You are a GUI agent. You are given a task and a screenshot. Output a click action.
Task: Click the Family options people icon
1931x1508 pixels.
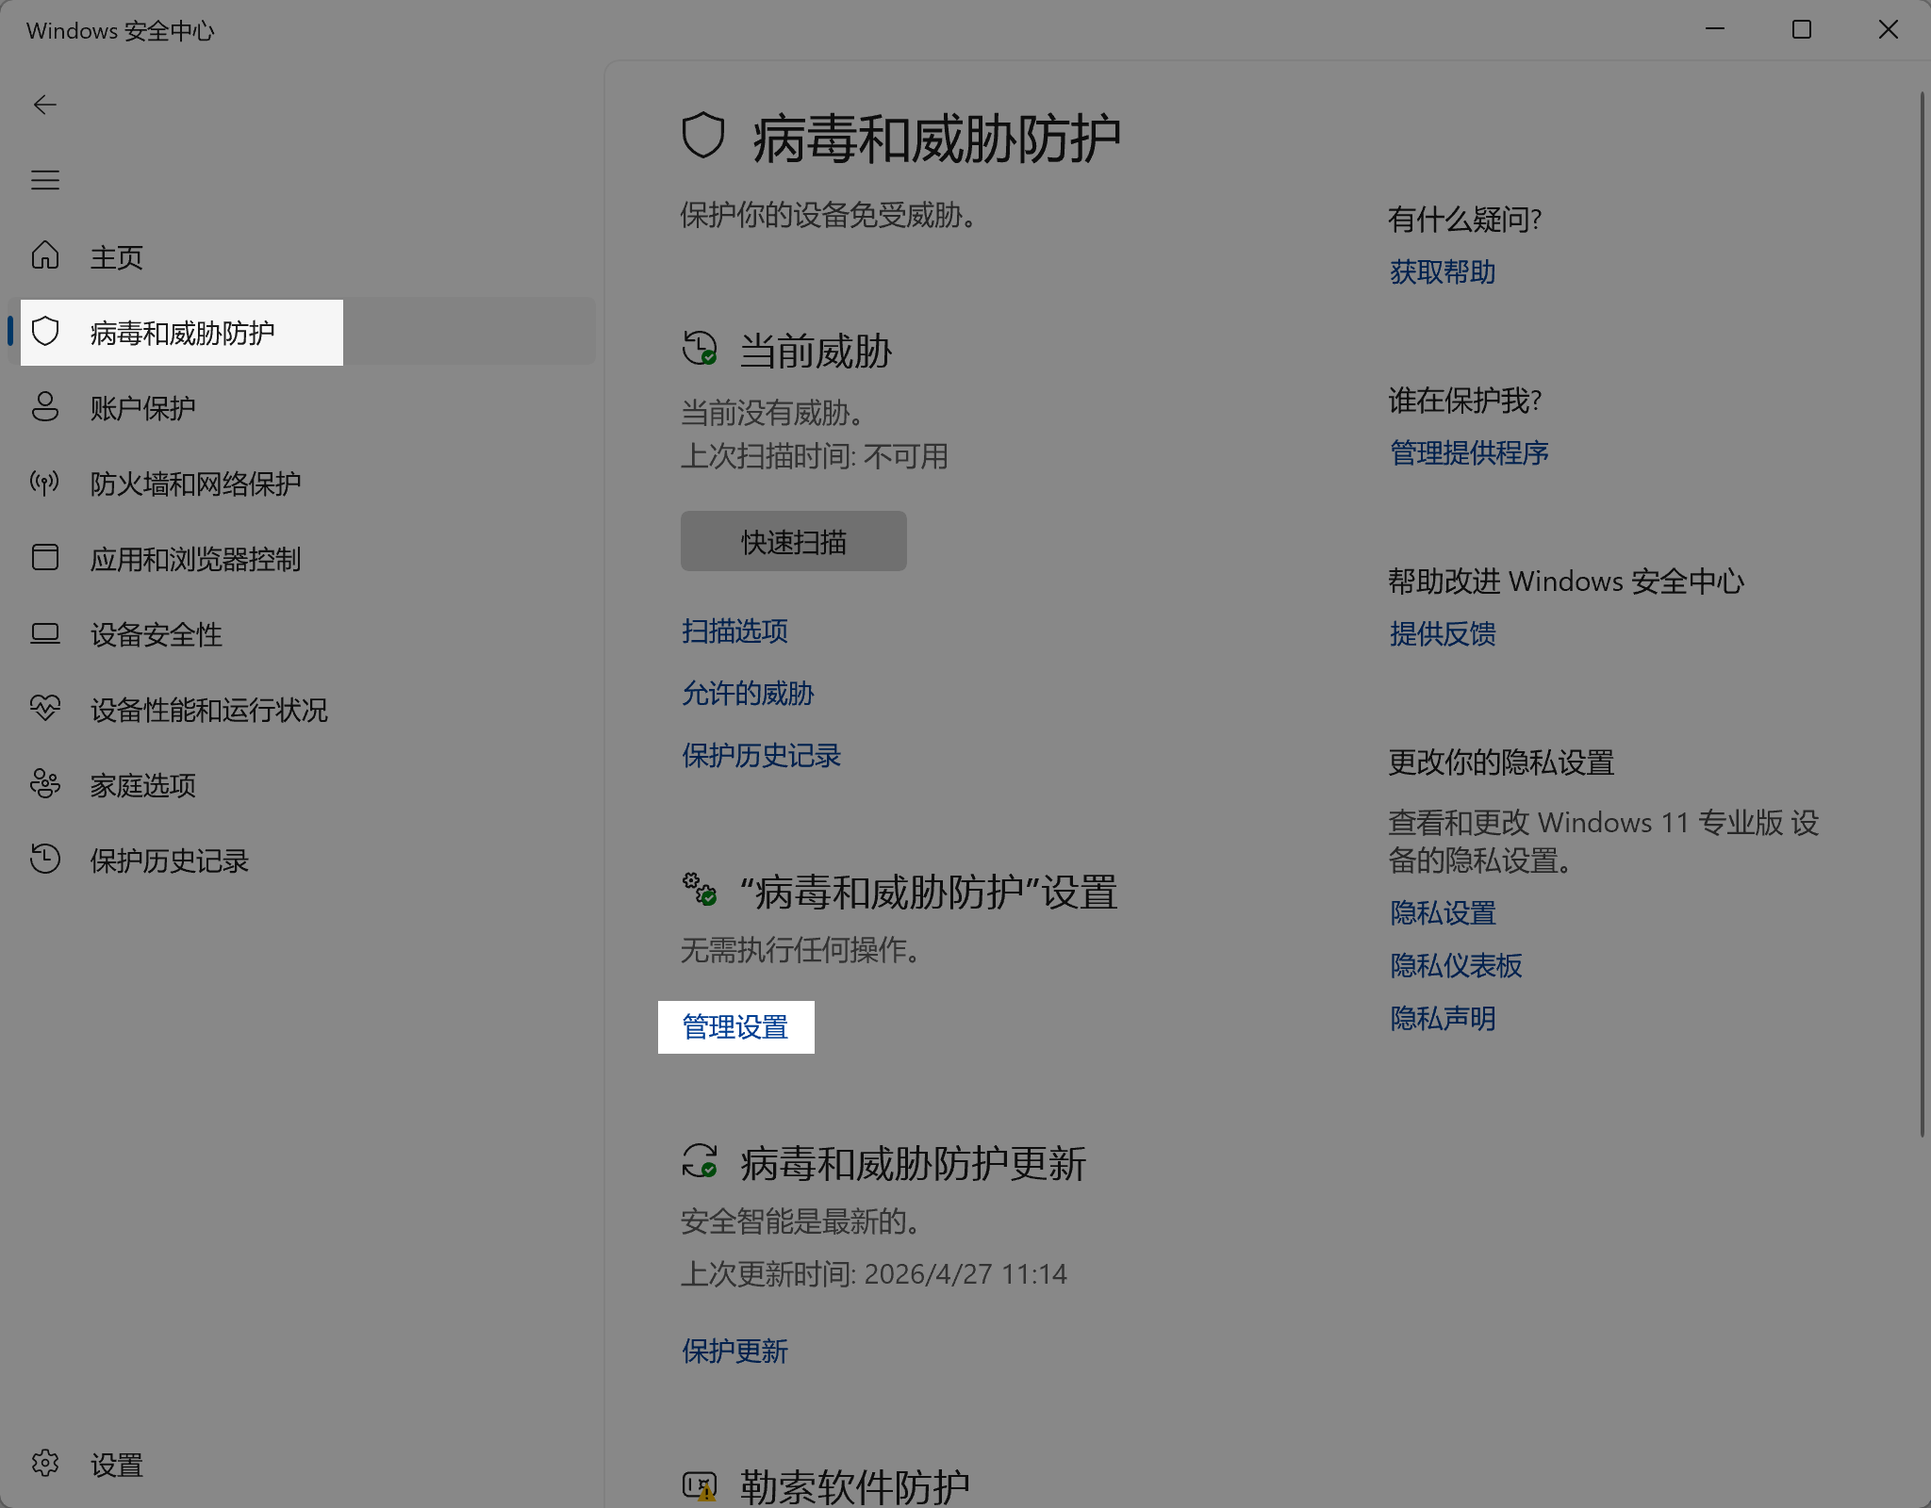pyautogui.click(x=44, y=784)
